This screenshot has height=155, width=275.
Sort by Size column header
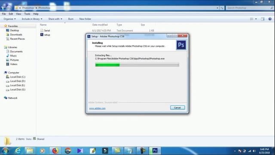click(x=143, y=25)
